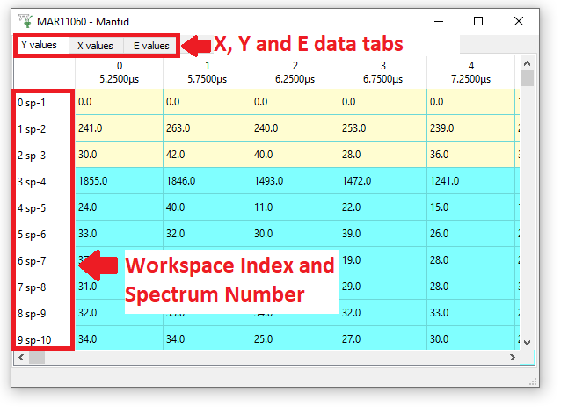Select column header 0 at 5.2500µs
The height and width of the screenshot is (407, 561).
(119, 72)
